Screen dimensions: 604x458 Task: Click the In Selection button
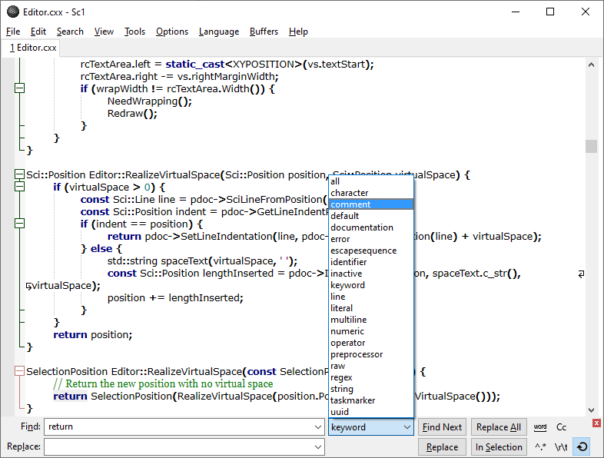pos(499,446)
